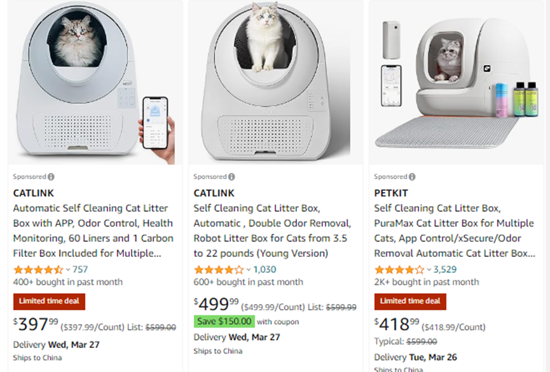Image resolution: width=550 pixels, height=372 pixels.
Task: Click the Save $150.00 coupon badge
Action: (224, 322)
